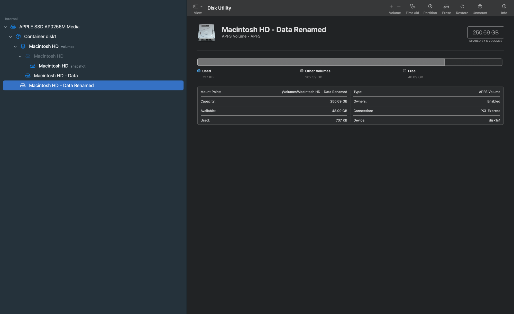Collapse the Container disk1 tree
The image size is (514, 314).
11,37
